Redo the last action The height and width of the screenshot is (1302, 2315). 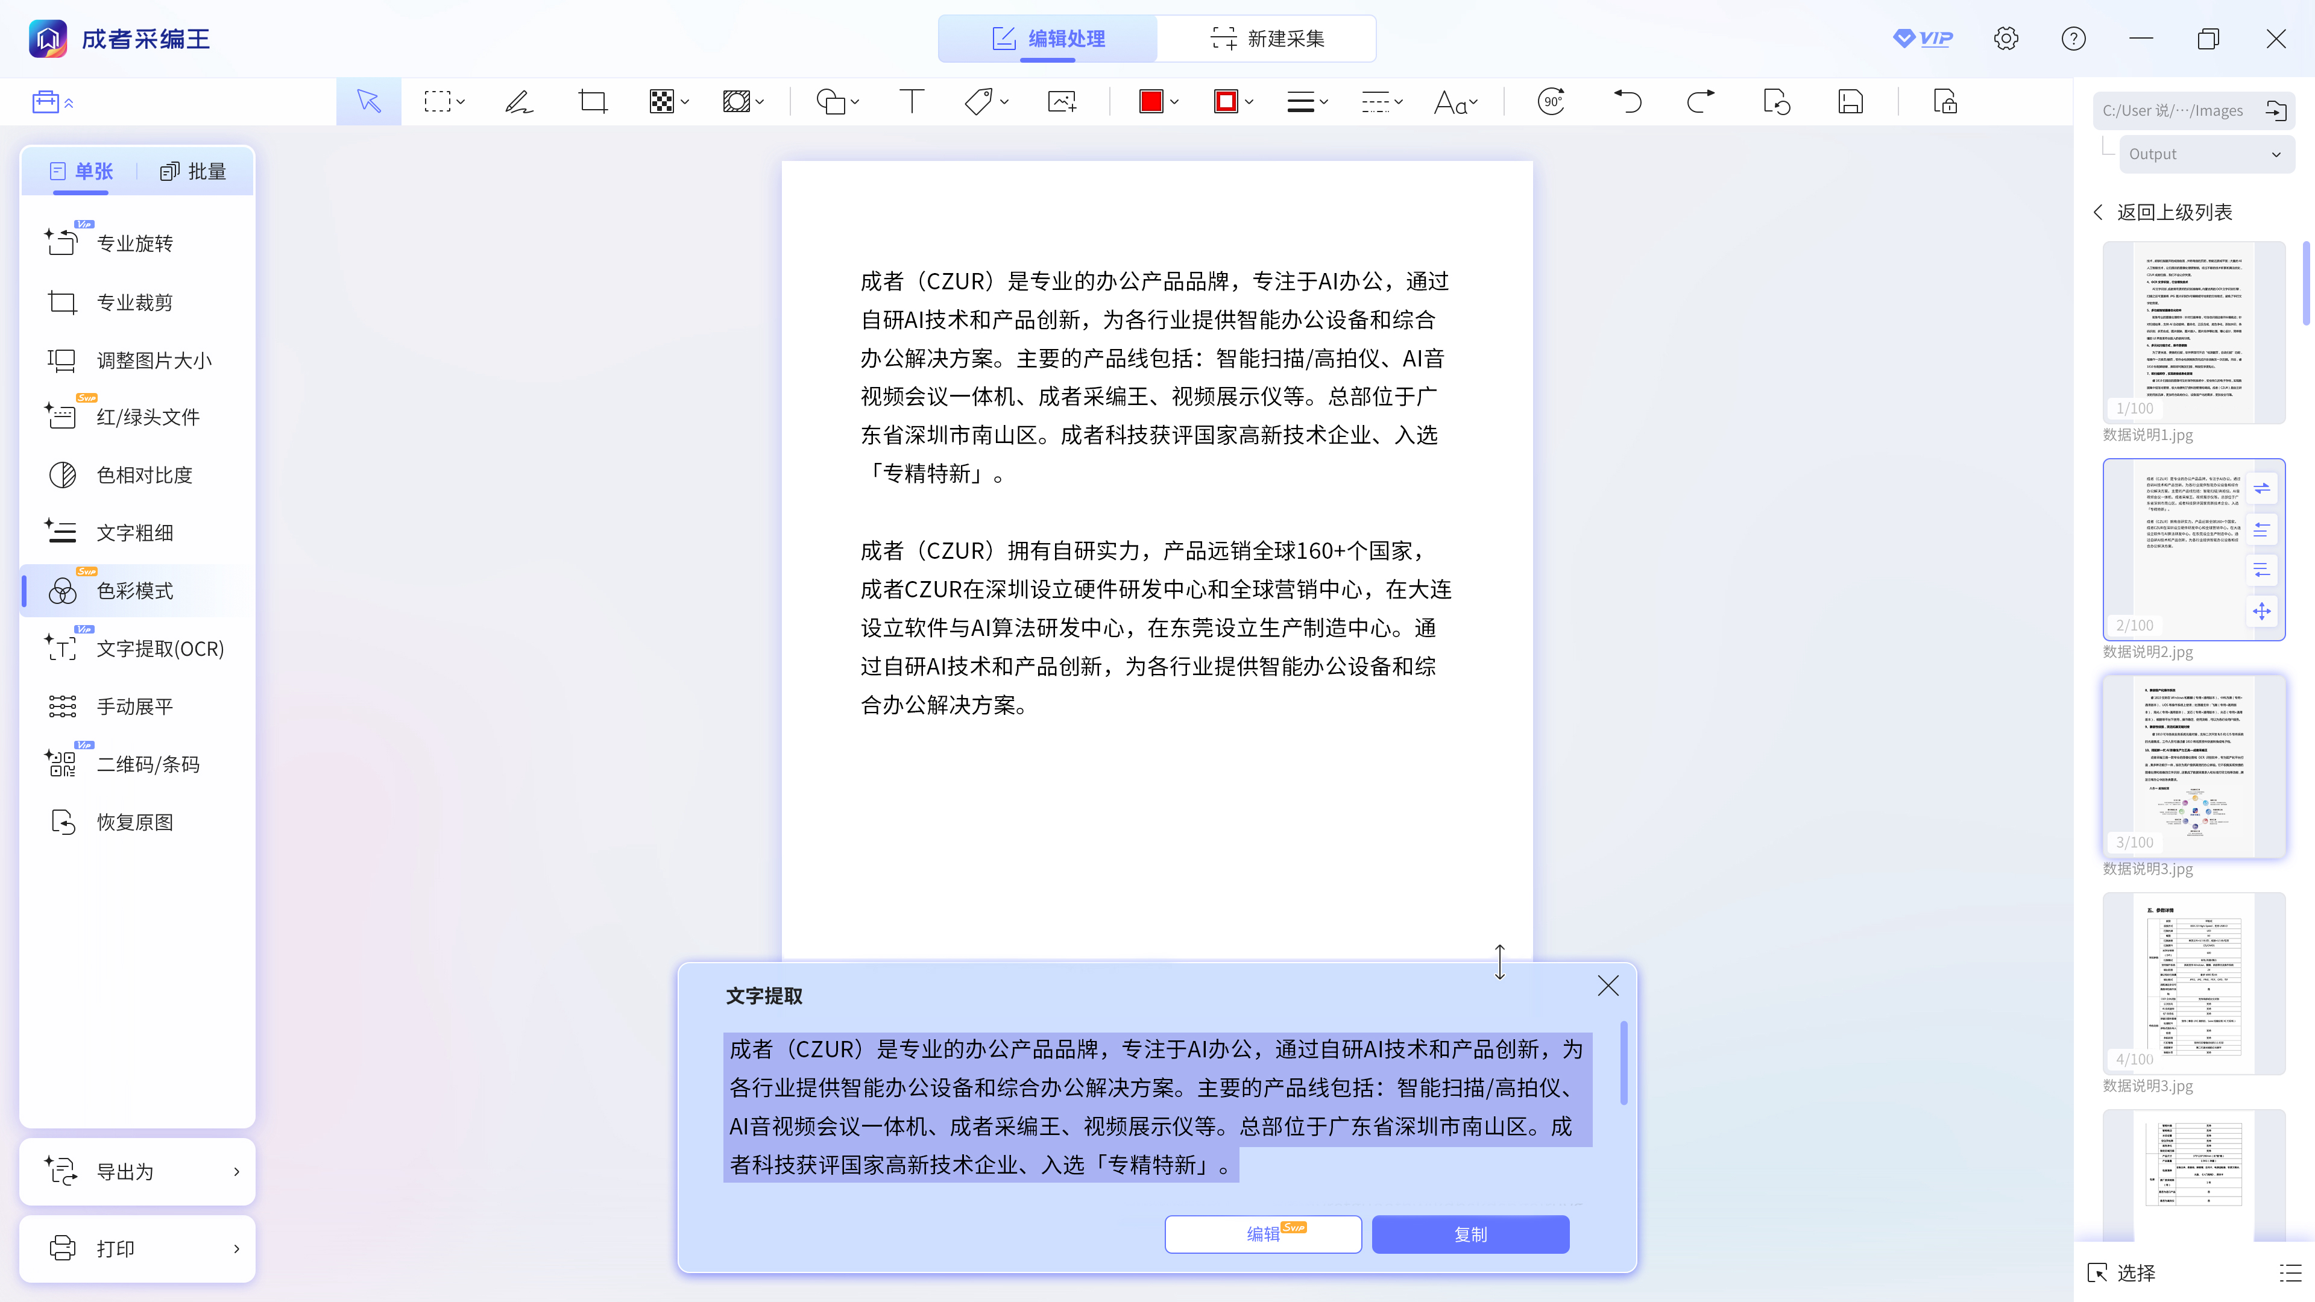(1700, 101)
